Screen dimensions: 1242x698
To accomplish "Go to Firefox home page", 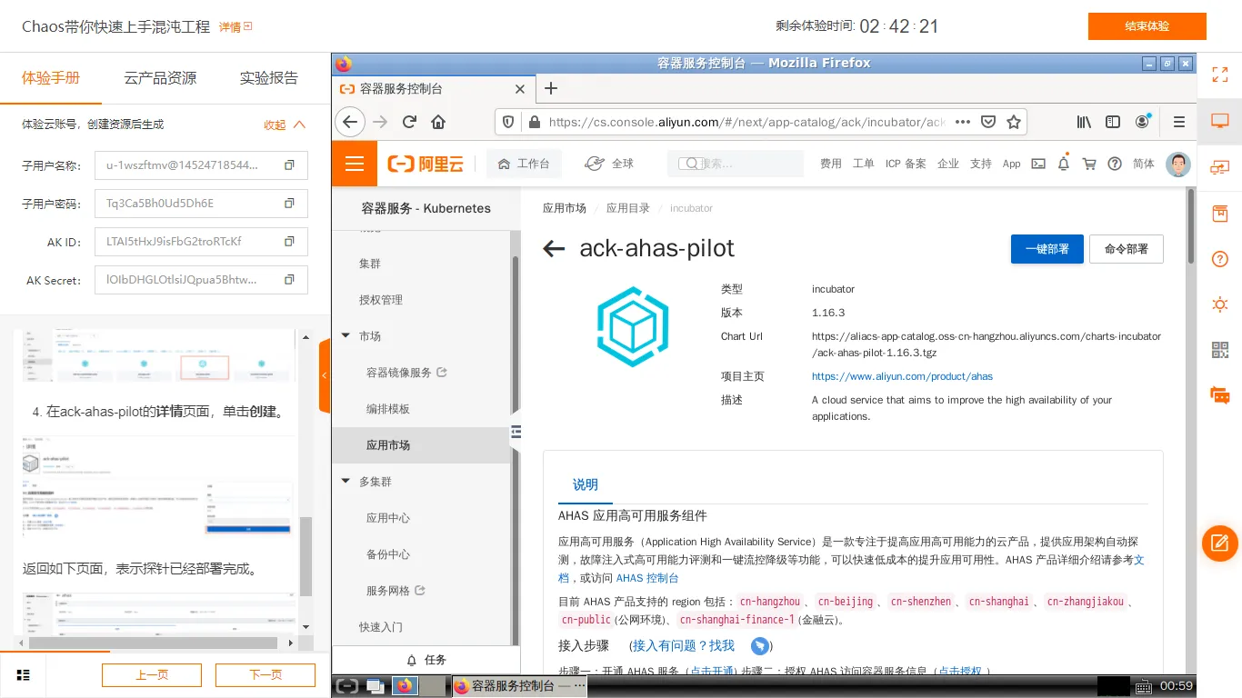I will click(x=438, y=122).
